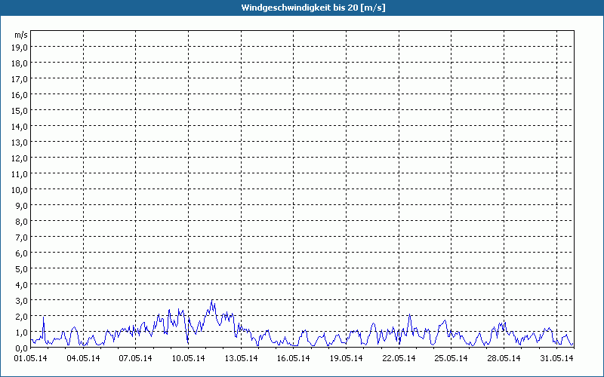Select the 07.05.14 date label
Screen dimensions: 604x377
tap(136, 358)
